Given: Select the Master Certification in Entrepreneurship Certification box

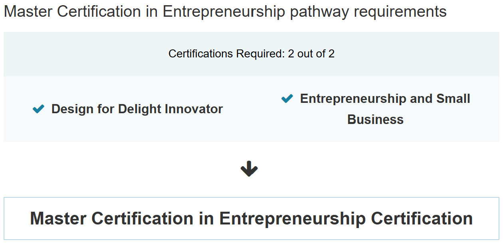Looking at the screenshot, I should [x=252, y=218].
